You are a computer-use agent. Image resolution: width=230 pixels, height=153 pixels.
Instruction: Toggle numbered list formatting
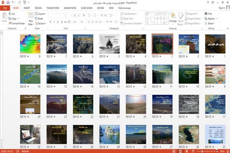tap(95, 15)
